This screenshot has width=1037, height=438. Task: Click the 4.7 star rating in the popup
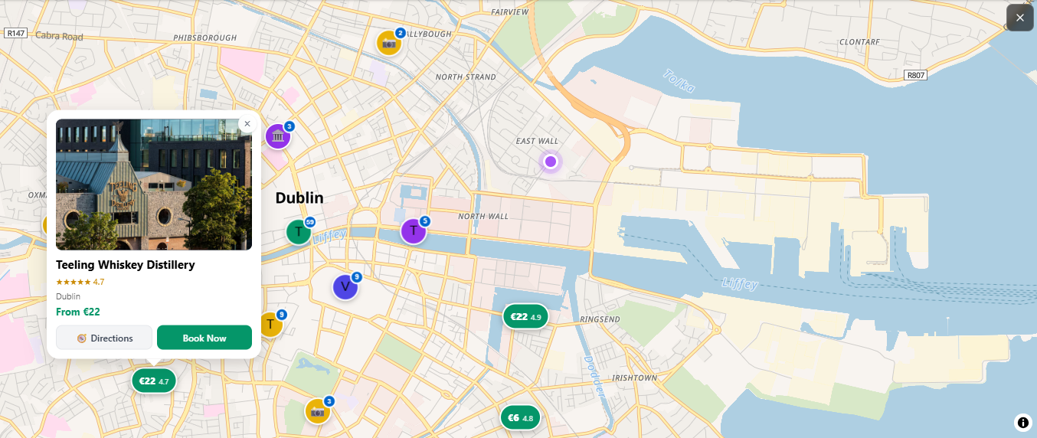(80, 282)
